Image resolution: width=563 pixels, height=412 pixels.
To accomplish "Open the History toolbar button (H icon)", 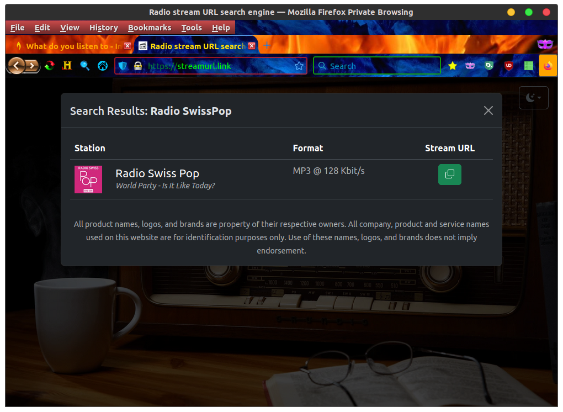I will point(67,66).
